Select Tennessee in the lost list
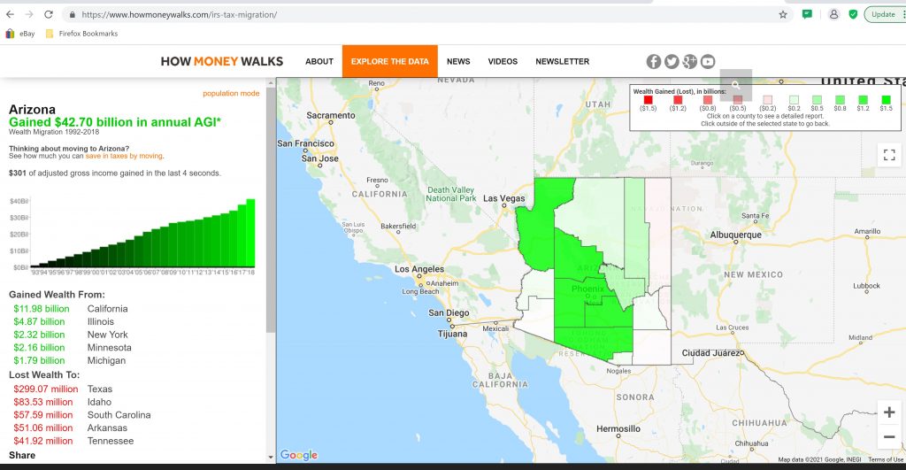 tap(111, 441)
